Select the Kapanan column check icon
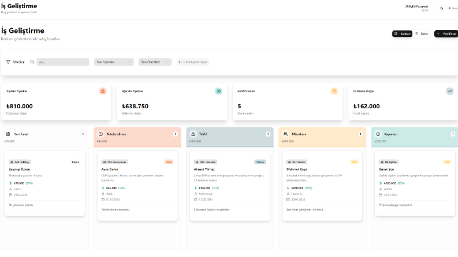This screenshot has width=458, height=257. (378, 134)
